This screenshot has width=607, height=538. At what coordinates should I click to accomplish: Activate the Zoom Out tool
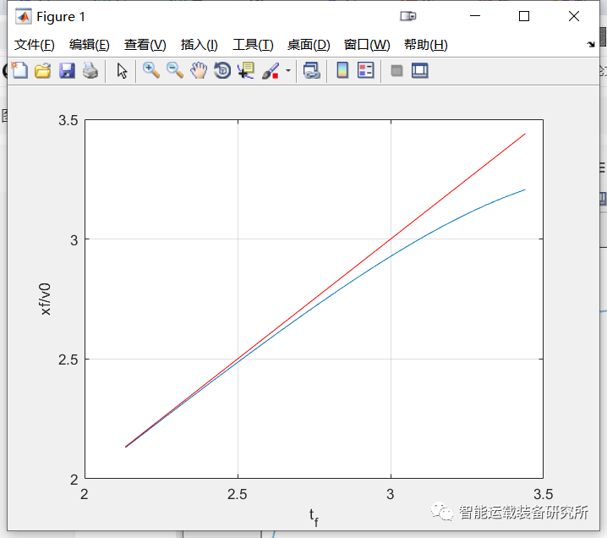(x=175, y=71)
